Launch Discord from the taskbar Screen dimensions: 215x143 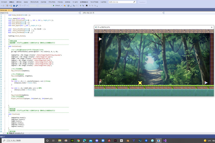pyautogui.click(x=97, y=141)
